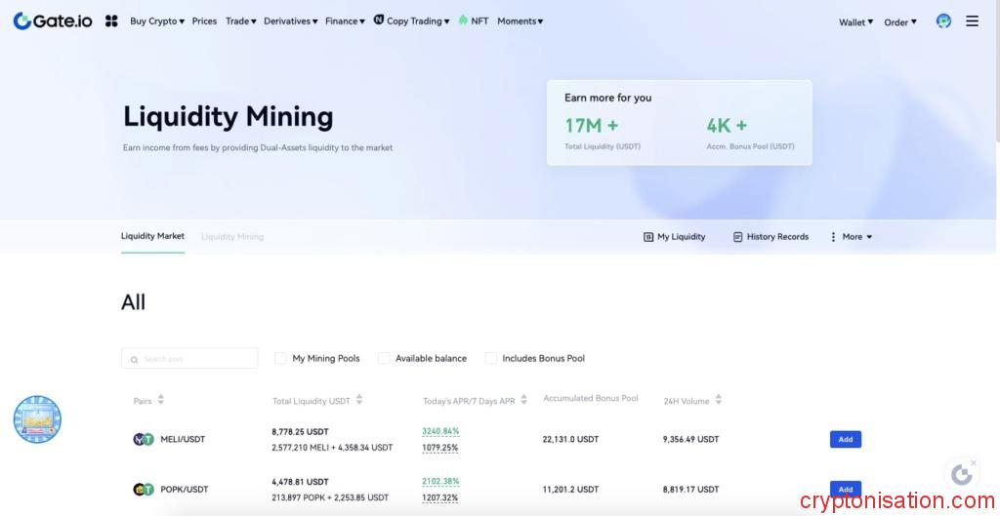Image resolution: width=1000 pixels, height=516 pixels.
Task: Click the Copy Trading badge icon
Action: tap(379, 20)
